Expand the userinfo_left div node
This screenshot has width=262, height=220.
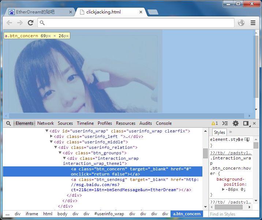(x=51, y=136)
